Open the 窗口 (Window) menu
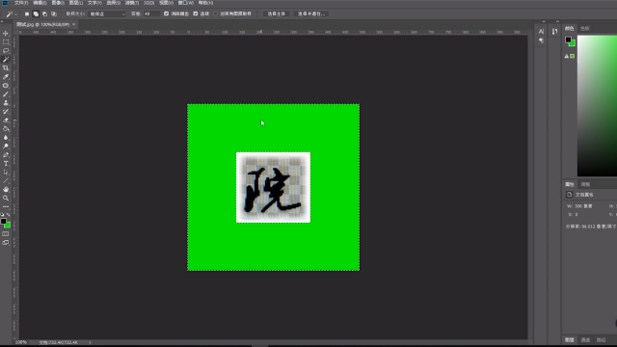Image resolution: width=617 pixels, height=347 pixels. click(x=186, y=3)
